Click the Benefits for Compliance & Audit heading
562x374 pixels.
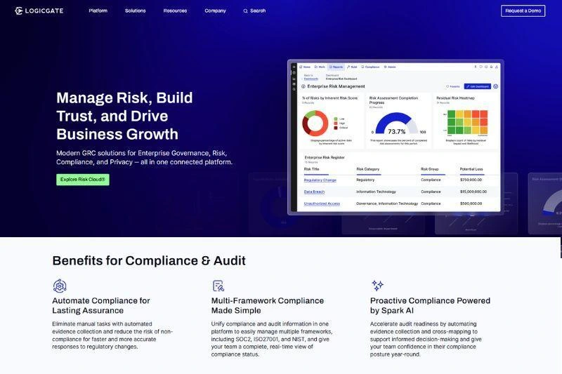pyautogui.click(x=149, y=260)
